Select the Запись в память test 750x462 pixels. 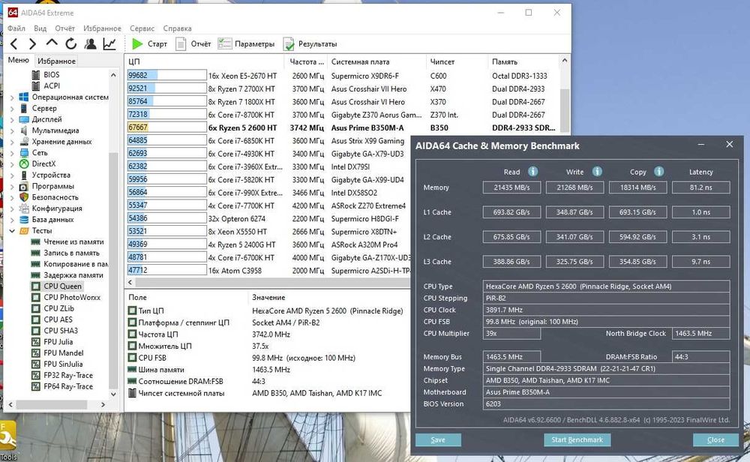pos(72,253)
